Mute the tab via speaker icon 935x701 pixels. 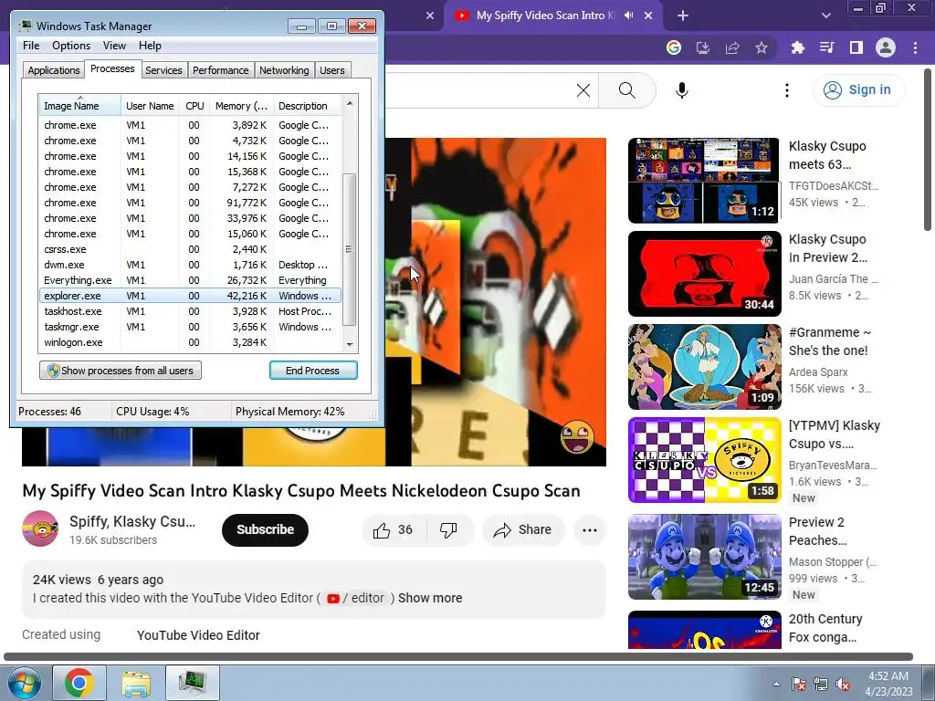[628, 16]
